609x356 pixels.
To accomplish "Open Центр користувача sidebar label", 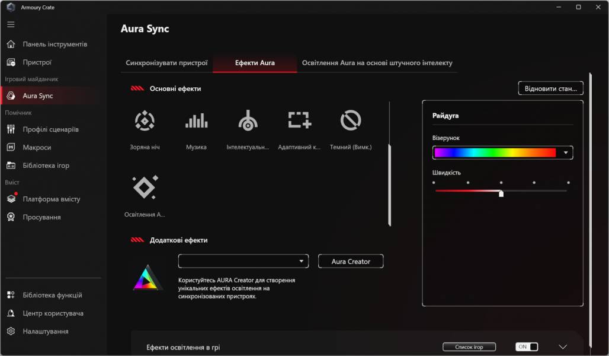I will 53,313.
